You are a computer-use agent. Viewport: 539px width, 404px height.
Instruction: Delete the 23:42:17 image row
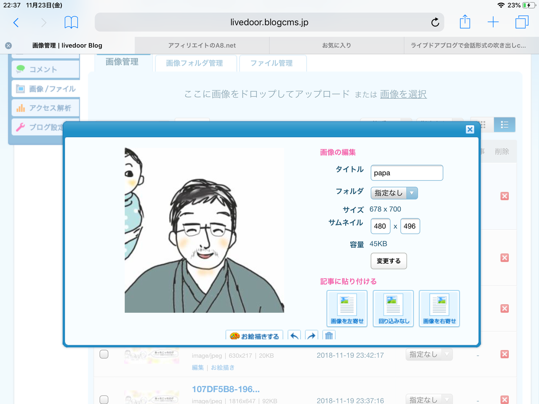tap(504, 354)
